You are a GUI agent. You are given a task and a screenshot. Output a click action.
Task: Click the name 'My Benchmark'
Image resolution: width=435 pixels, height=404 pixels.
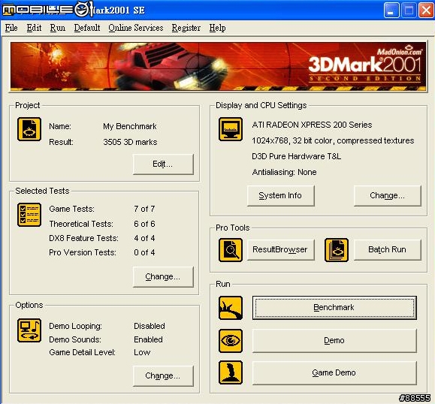pos(130,126)
